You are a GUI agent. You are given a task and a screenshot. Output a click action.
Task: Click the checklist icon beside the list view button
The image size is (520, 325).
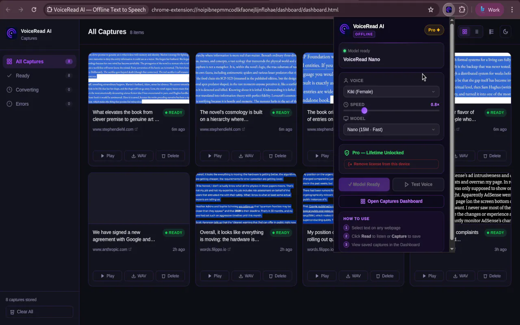point(491,32)
